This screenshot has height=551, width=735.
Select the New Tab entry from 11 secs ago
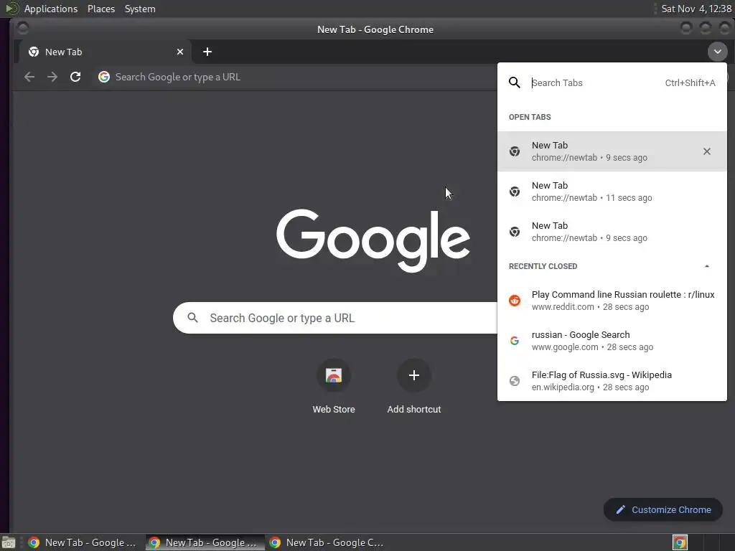612,192
